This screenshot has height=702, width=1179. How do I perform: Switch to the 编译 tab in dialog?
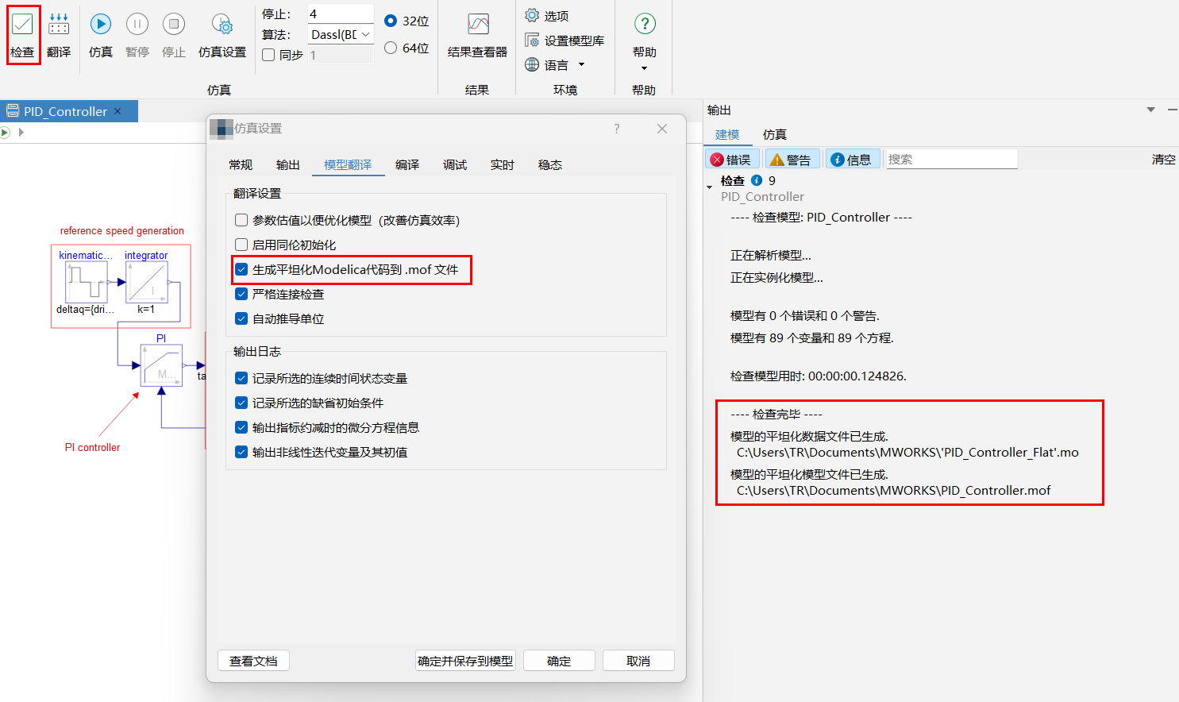[407, 164]
